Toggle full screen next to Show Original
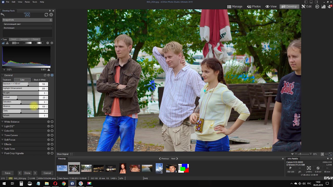Screen dimensions: 333x187 click(71, 154)
